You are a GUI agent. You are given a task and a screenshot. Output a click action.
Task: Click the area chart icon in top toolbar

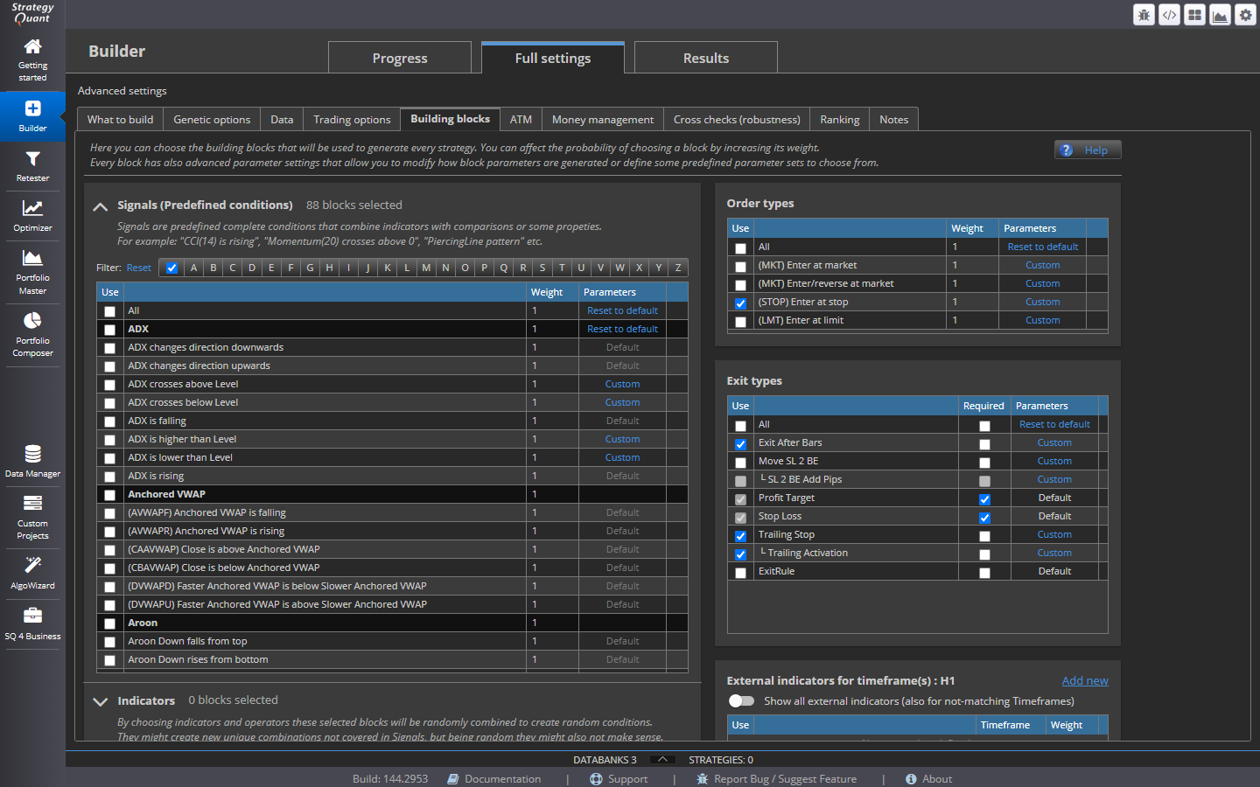(x=1220, y=15)
